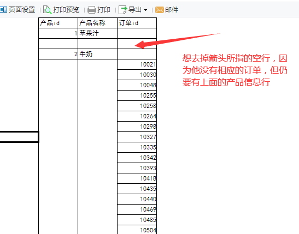Select order id cell 10342
Screen dimensions: 299x234
(x=137, y=158)
